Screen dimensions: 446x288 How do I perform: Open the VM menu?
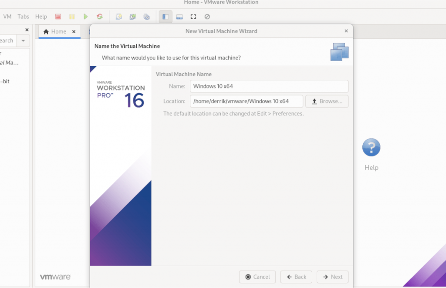7,16
